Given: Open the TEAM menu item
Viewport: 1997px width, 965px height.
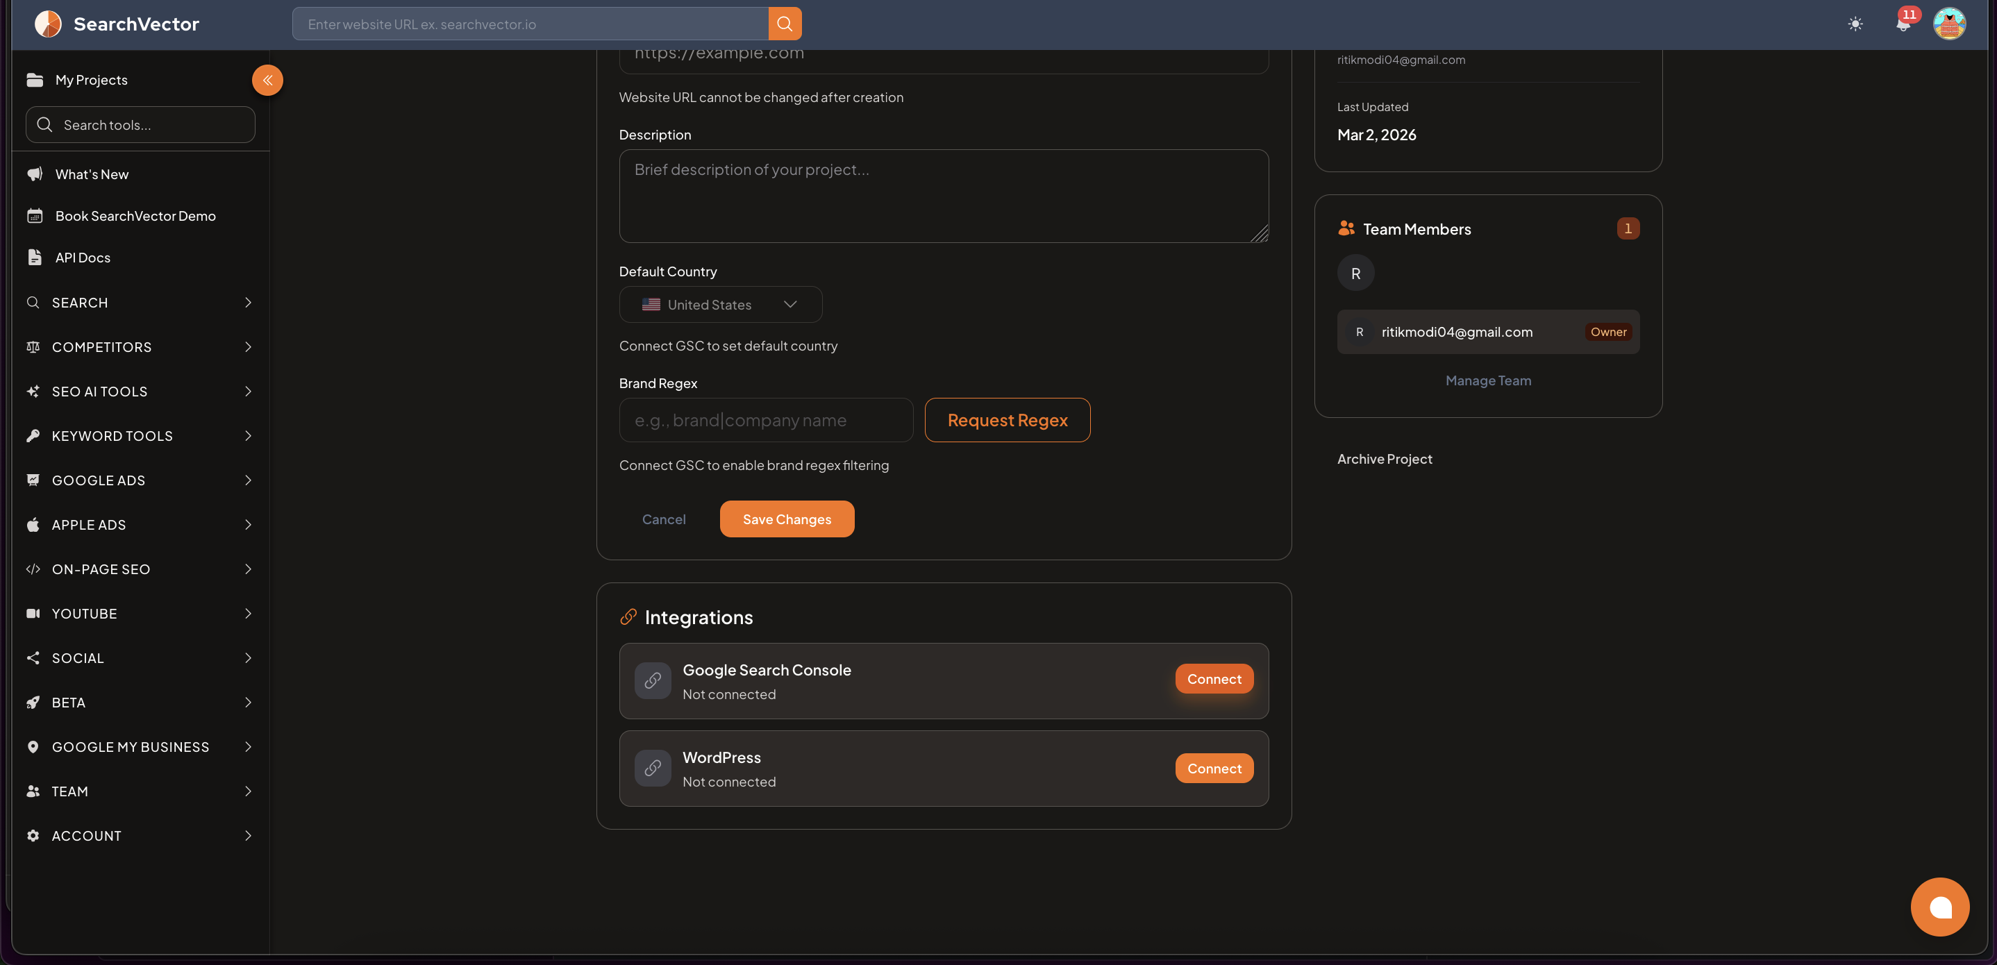Looking at the screenshot, I should 140,791.
